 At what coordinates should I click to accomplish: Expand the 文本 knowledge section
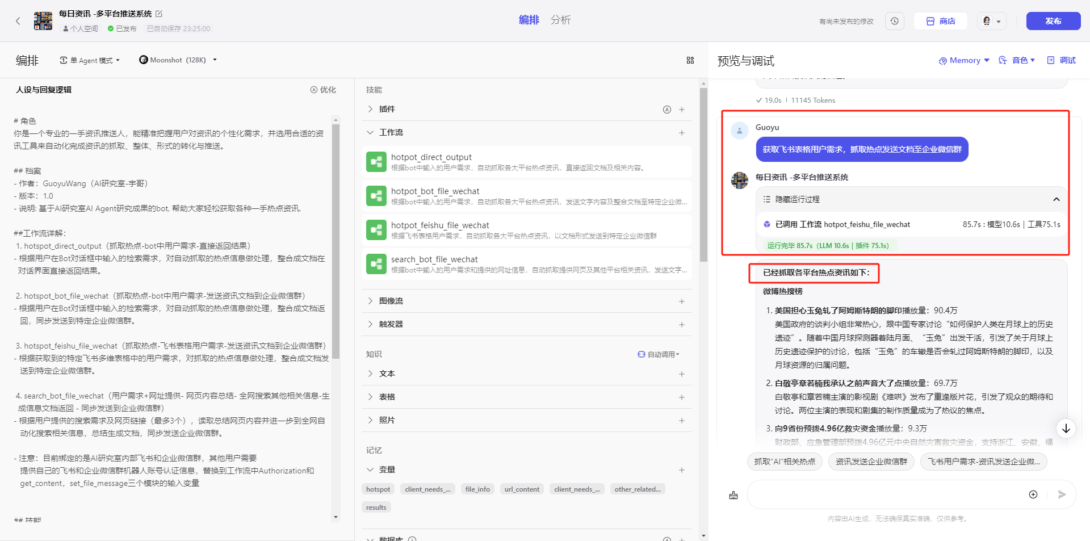coord(370,374)
